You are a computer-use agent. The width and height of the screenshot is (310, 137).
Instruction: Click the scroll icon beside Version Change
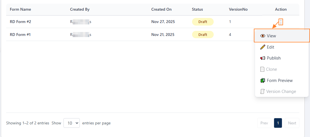pos(262,92)
